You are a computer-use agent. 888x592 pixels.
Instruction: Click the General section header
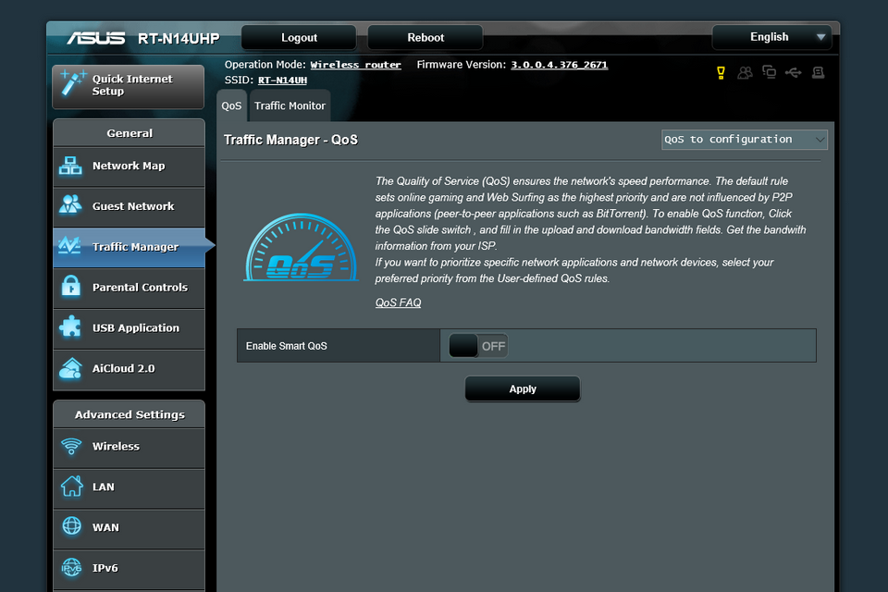click(129, 133)
